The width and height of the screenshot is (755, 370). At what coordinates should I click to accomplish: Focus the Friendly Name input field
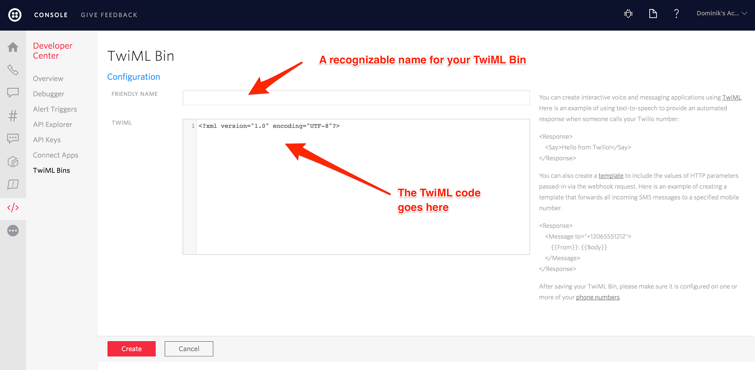356,98
